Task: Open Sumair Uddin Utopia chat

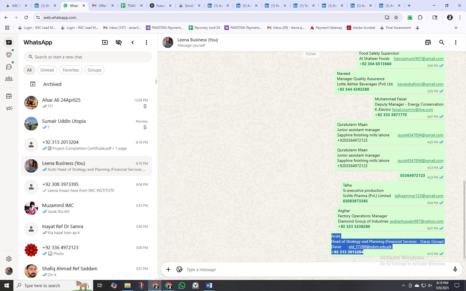Action: pos(86,124)
